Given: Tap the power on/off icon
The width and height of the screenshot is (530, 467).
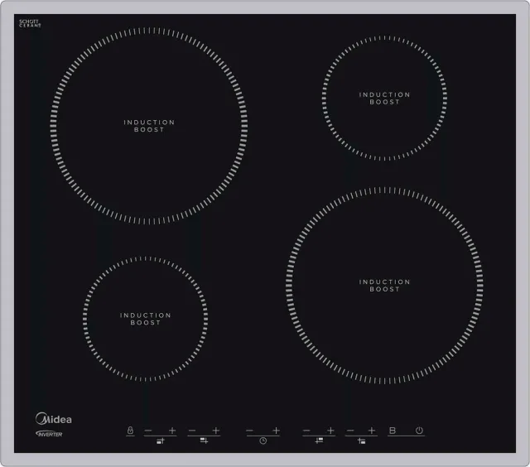Looking at the screenshot, I should click(419, 431).
